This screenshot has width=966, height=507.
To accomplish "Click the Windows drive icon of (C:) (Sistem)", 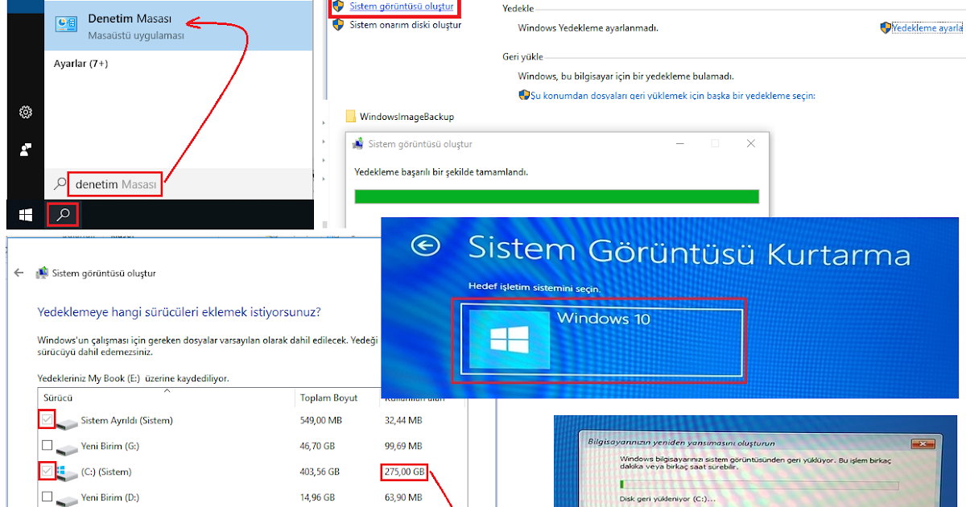I will pos(66,472).
